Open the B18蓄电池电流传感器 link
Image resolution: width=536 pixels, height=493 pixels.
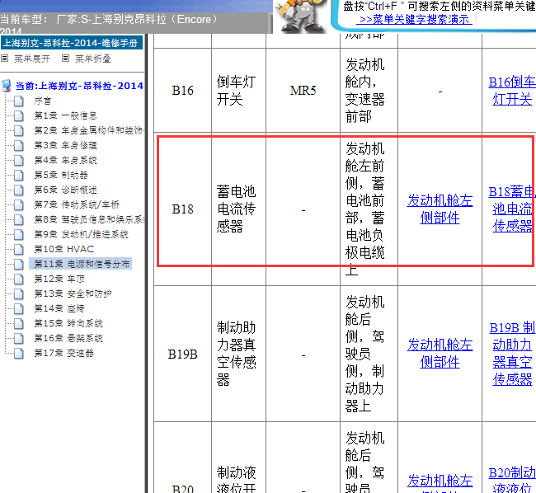click(x=512, y=209)
